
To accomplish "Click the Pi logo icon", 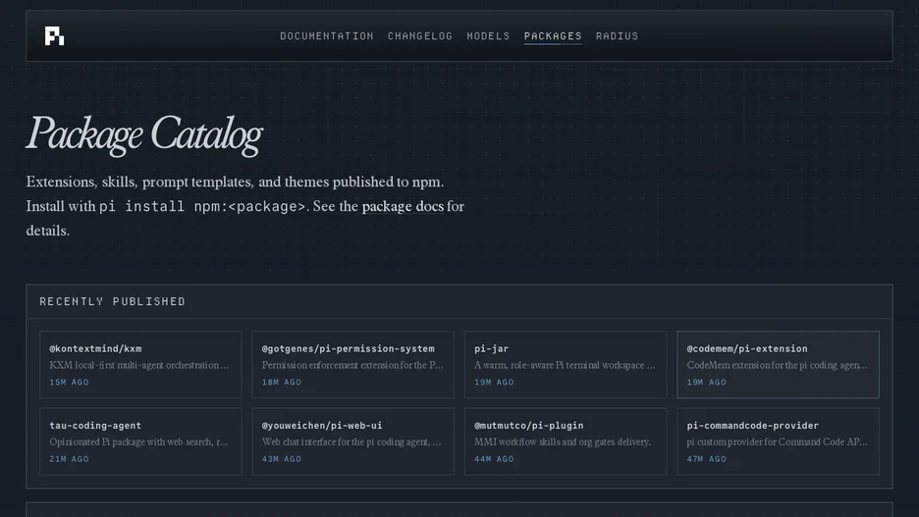I will (x=55, y=36).
